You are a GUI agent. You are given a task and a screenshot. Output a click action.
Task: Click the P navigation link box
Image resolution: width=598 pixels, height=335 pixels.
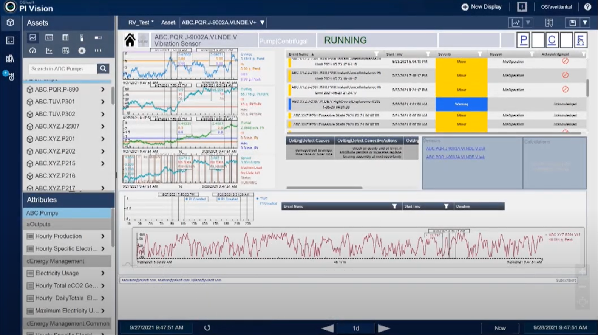(523, 40)
